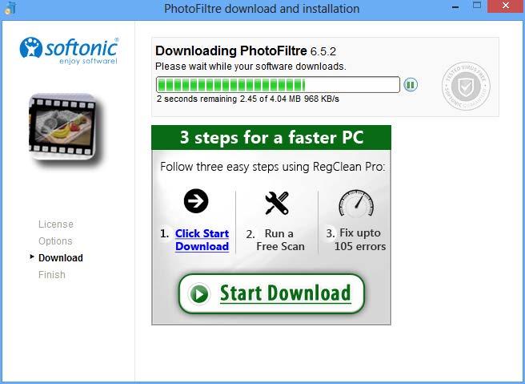Click 'Please wait while your software downloads' text
This screenshot has width=525, height=384.
tap(250, 67)
